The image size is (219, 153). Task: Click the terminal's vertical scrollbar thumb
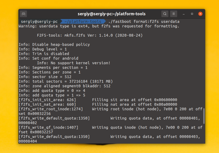pyautogui.click(x=204, y=116)
